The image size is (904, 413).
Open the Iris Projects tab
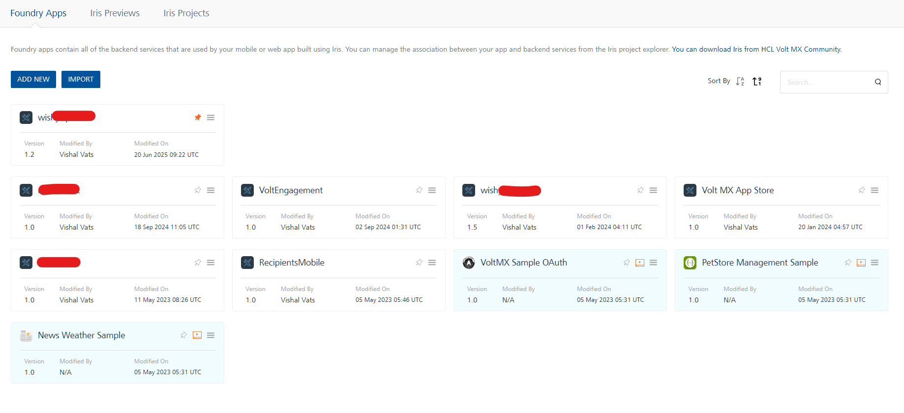pos(186,13)
